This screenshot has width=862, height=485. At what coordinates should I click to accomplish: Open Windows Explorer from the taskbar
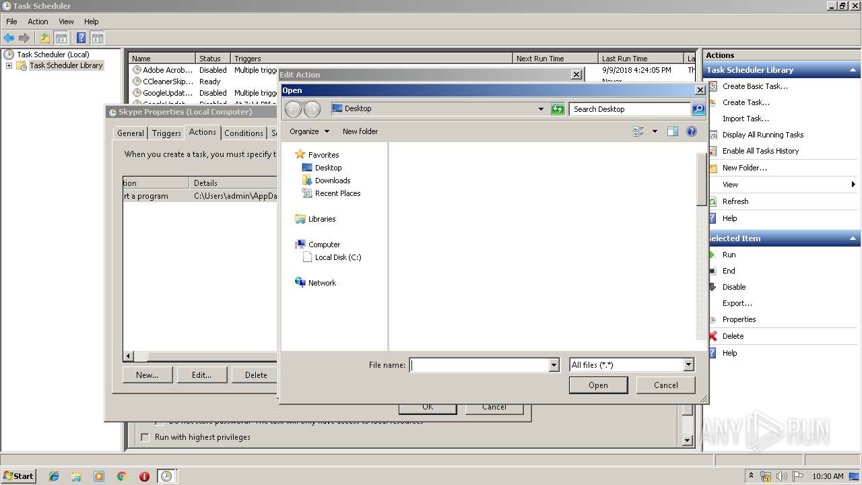pyautogui.click(x=76, y=476)
